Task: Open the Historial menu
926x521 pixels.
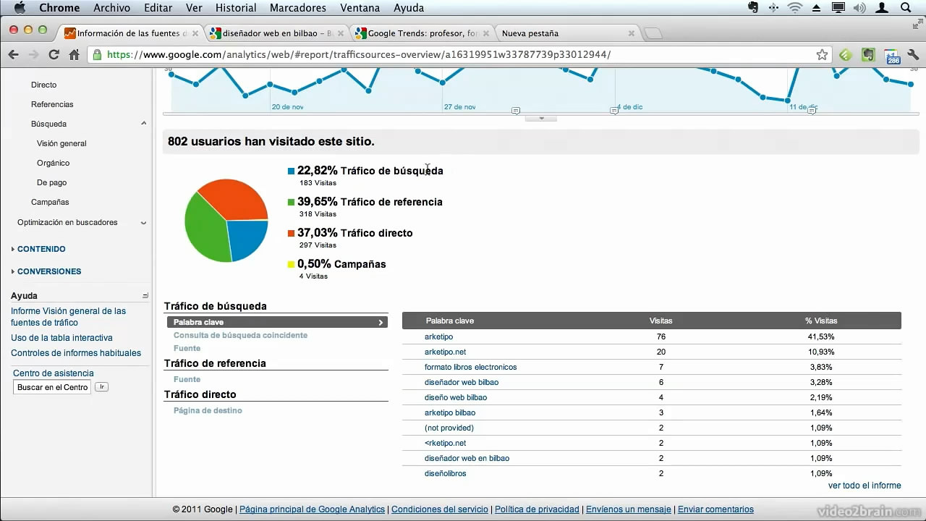Action: 236,7
